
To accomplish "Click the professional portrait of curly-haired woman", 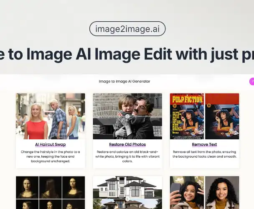I will tap(222, 192).
